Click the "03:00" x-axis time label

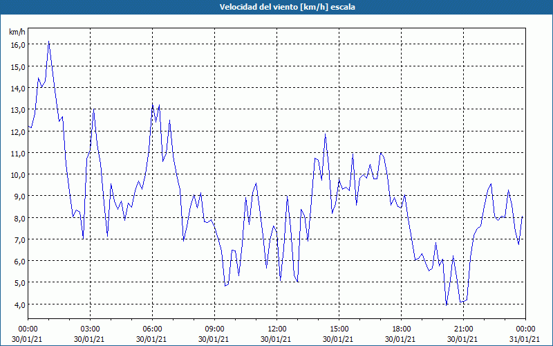(90, 329)
